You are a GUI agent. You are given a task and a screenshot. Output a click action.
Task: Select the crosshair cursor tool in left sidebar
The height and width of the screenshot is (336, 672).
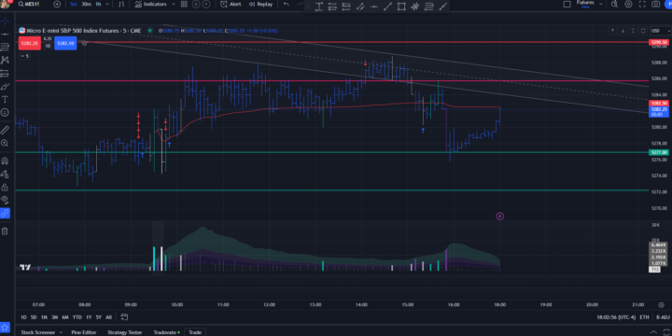point(5,21)
